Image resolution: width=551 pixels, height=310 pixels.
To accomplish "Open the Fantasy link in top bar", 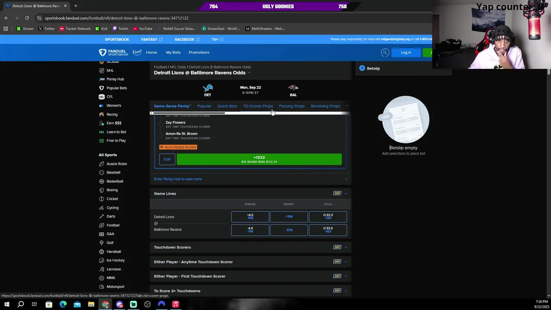I will 152,39.
